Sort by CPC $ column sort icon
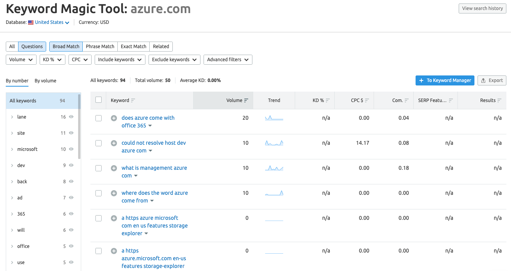This screenshot has height=271, width=511. (367, 100)
